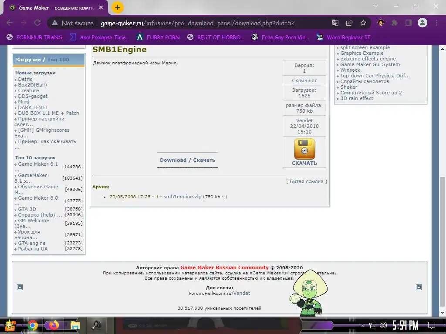Screen dimensions: 446x334
Task: Click the right footer scroll-to-top icon
Action: [419, 287]
